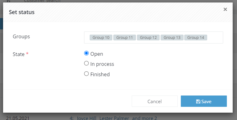Click the Group 14 tag

pyautogui.click(x=196, y=38)
